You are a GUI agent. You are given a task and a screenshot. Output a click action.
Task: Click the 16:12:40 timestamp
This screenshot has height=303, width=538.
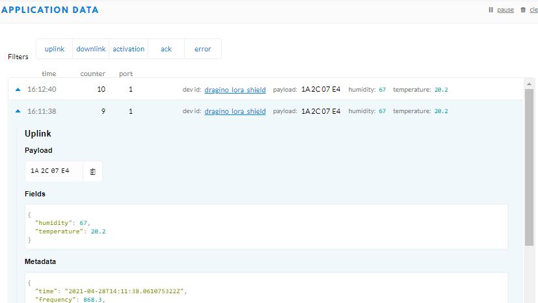point(42,90)
